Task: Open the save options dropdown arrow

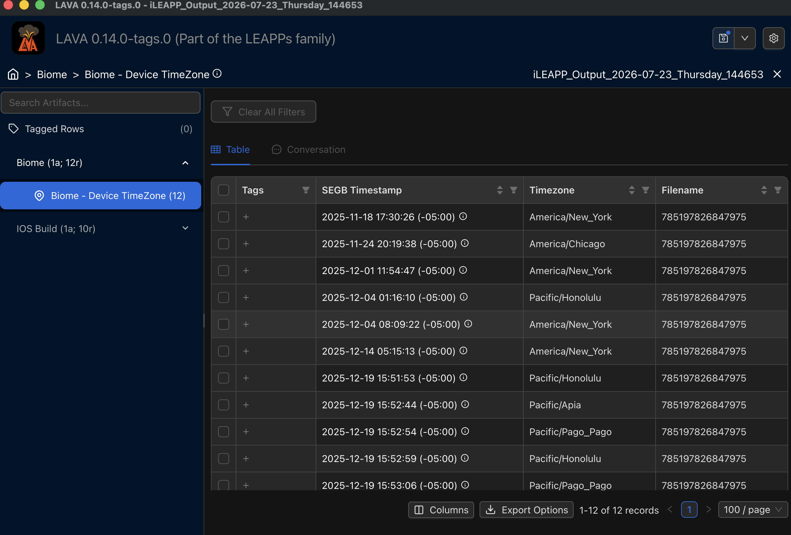Action: 745,38
